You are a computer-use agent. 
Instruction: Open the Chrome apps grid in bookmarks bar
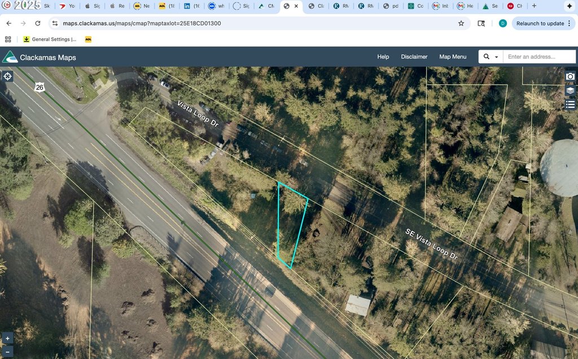point(8,40)
